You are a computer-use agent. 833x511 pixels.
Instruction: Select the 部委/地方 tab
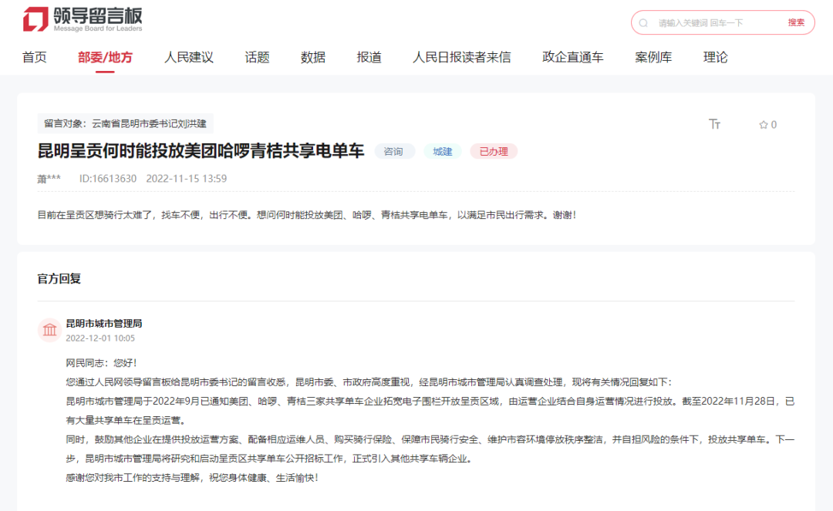[x=105, y=57]
